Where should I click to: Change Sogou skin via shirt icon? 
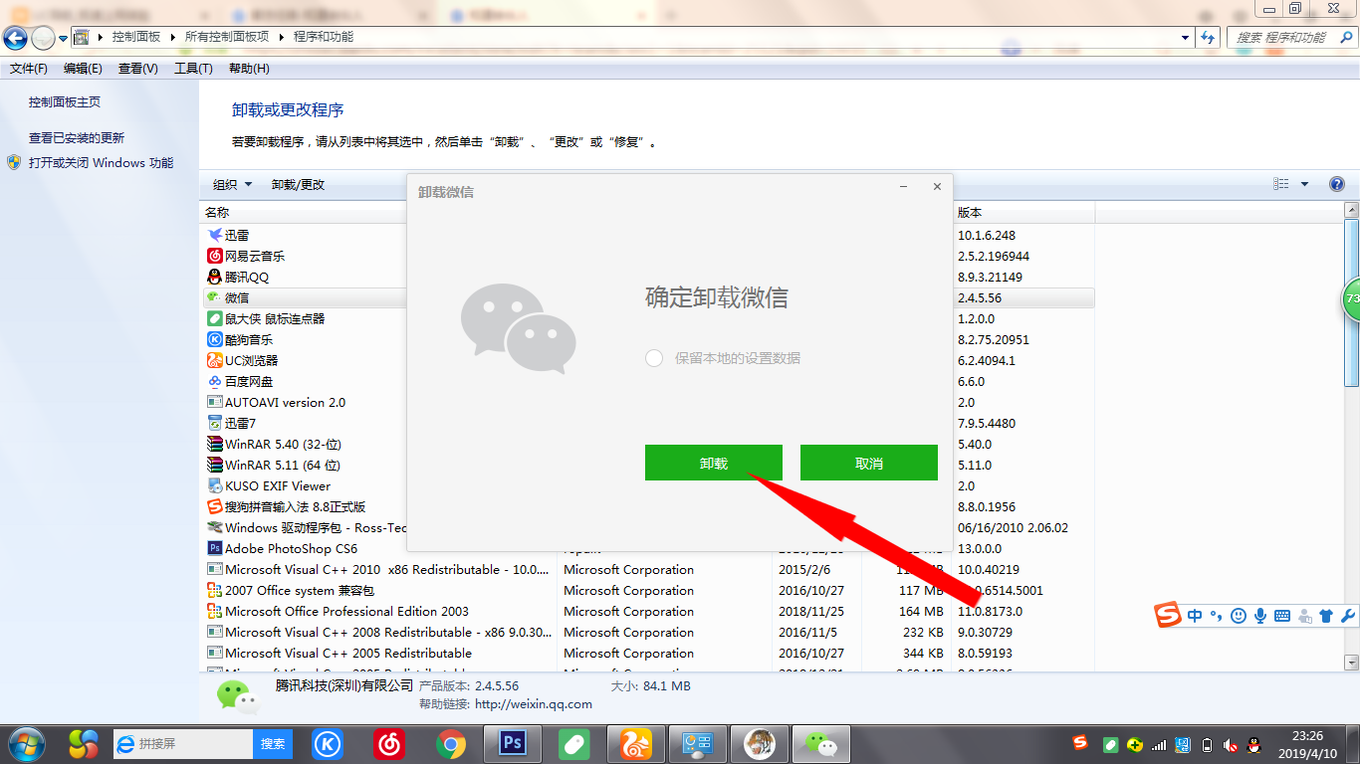click(x=1326, y=615)
